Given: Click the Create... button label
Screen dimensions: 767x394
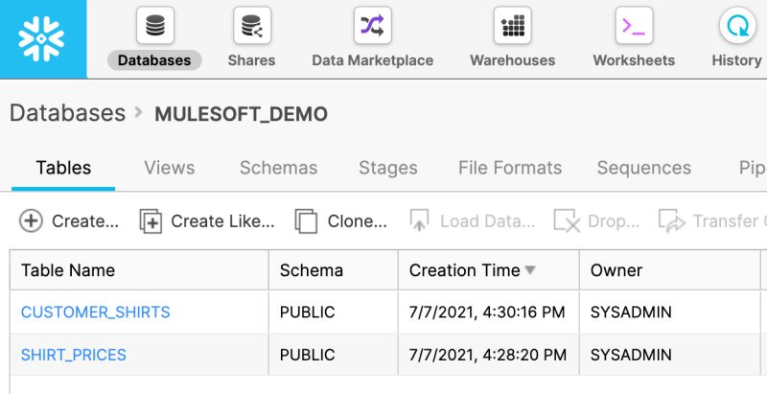Looking at the screenshot, I should pos(85,220).
